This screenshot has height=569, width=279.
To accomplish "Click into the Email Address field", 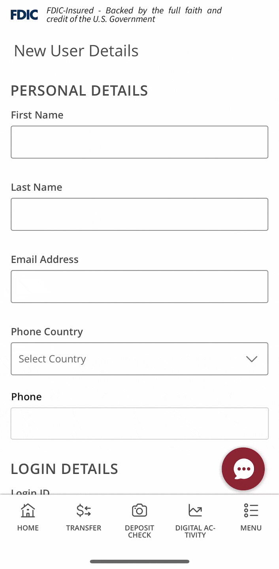I will pos(139,286).
